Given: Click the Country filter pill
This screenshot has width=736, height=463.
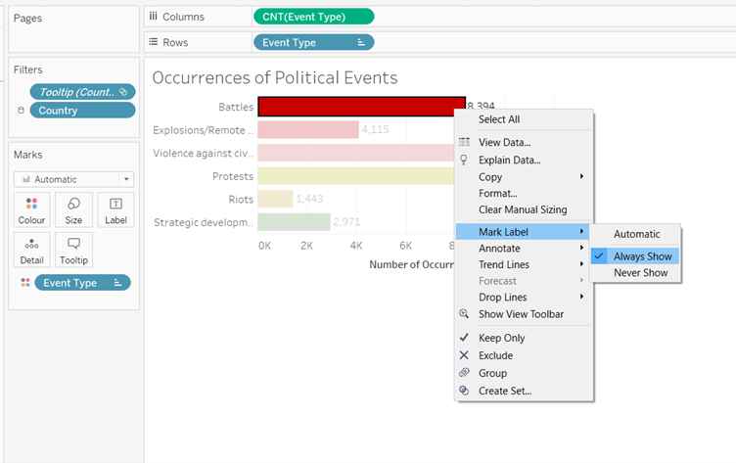Looking at the screenshot, I should 82,111.
